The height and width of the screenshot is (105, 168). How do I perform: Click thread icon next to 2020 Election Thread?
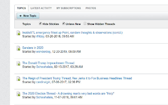tap(18, 94)
